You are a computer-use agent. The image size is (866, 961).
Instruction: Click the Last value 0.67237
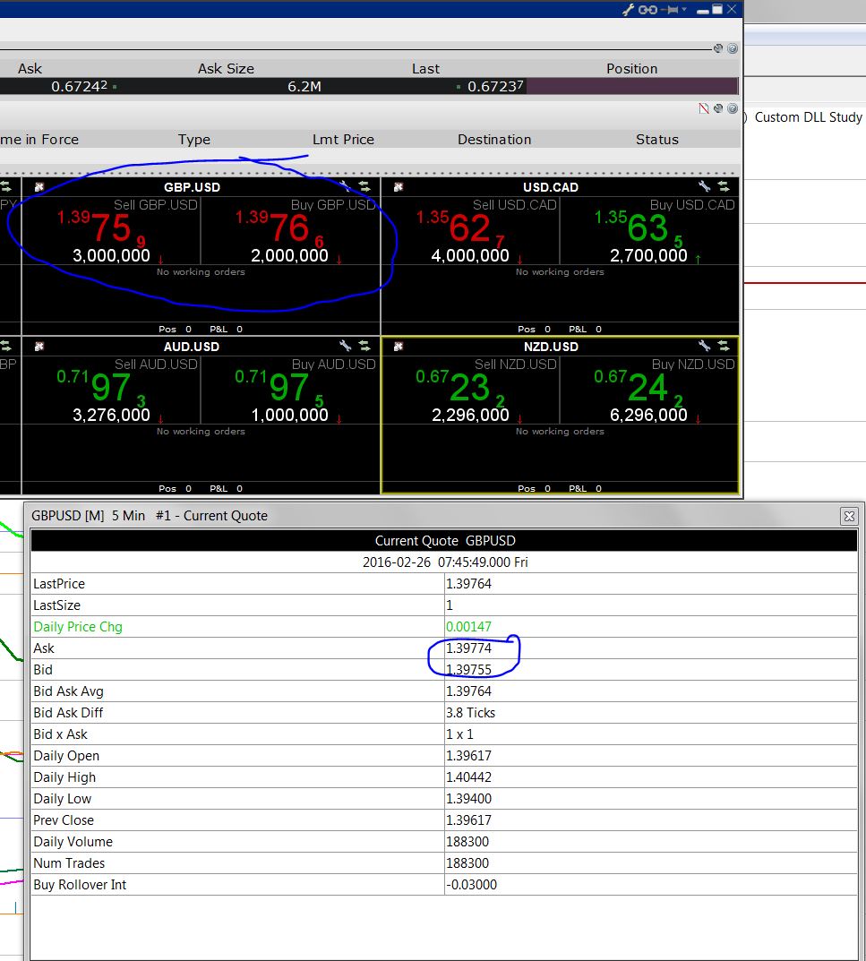pyautogui.click(x=496, y=86)
